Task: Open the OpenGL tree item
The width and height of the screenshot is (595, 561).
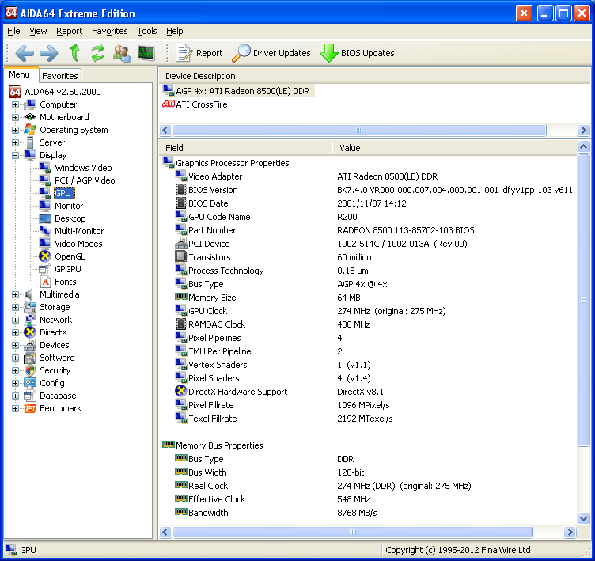Action: 63,256
